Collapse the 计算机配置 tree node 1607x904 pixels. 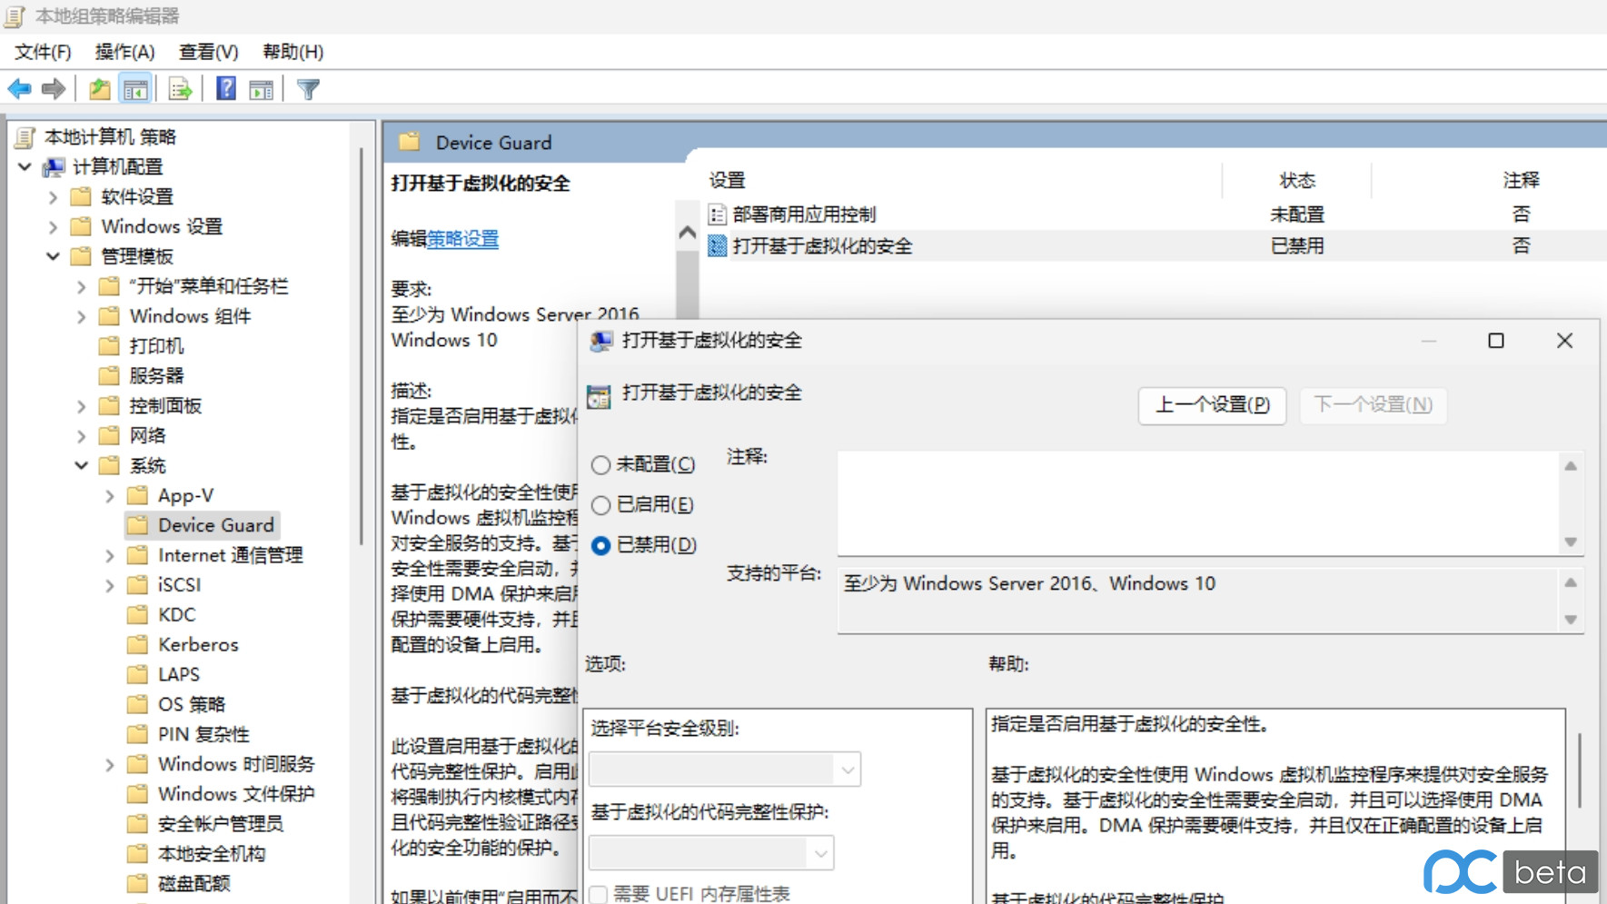click(x=25, y=167)
